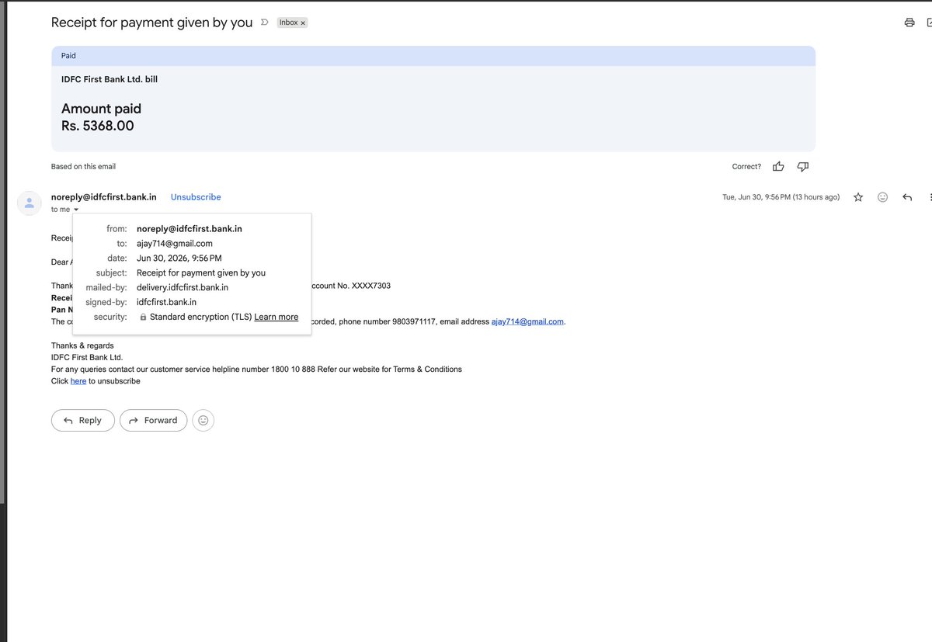This screenshot has height=642, width=932.
Task: Give thumbs up for Correct?
Action: point(778,166)
